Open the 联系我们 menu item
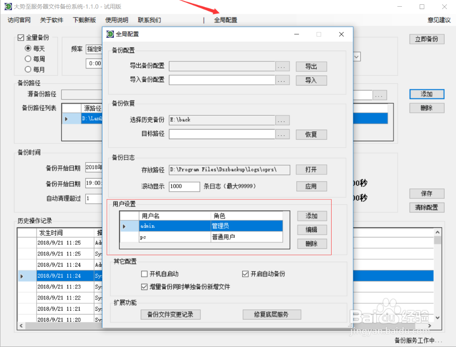This screenshot has width=456, height=347. [149, 20]
